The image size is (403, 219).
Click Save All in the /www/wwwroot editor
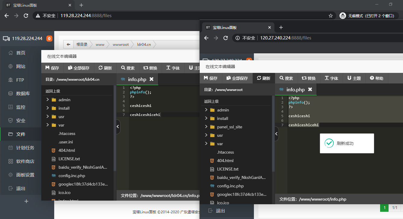[237, 78]
